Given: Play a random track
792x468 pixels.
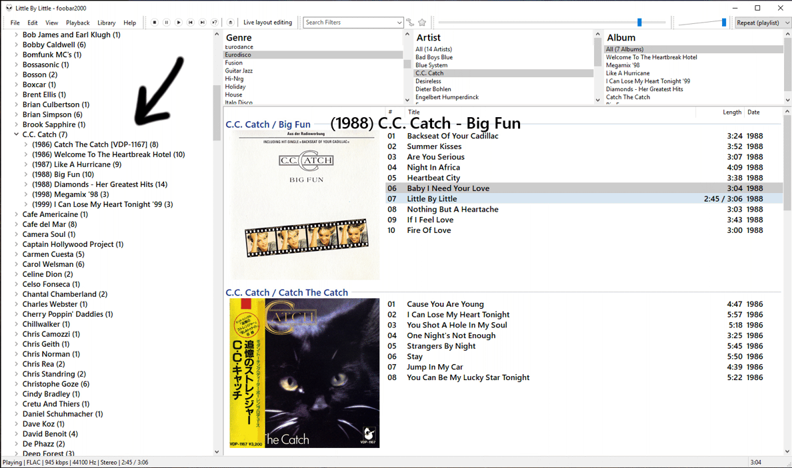Looking at the screenshot, I should tap(215, 22).
